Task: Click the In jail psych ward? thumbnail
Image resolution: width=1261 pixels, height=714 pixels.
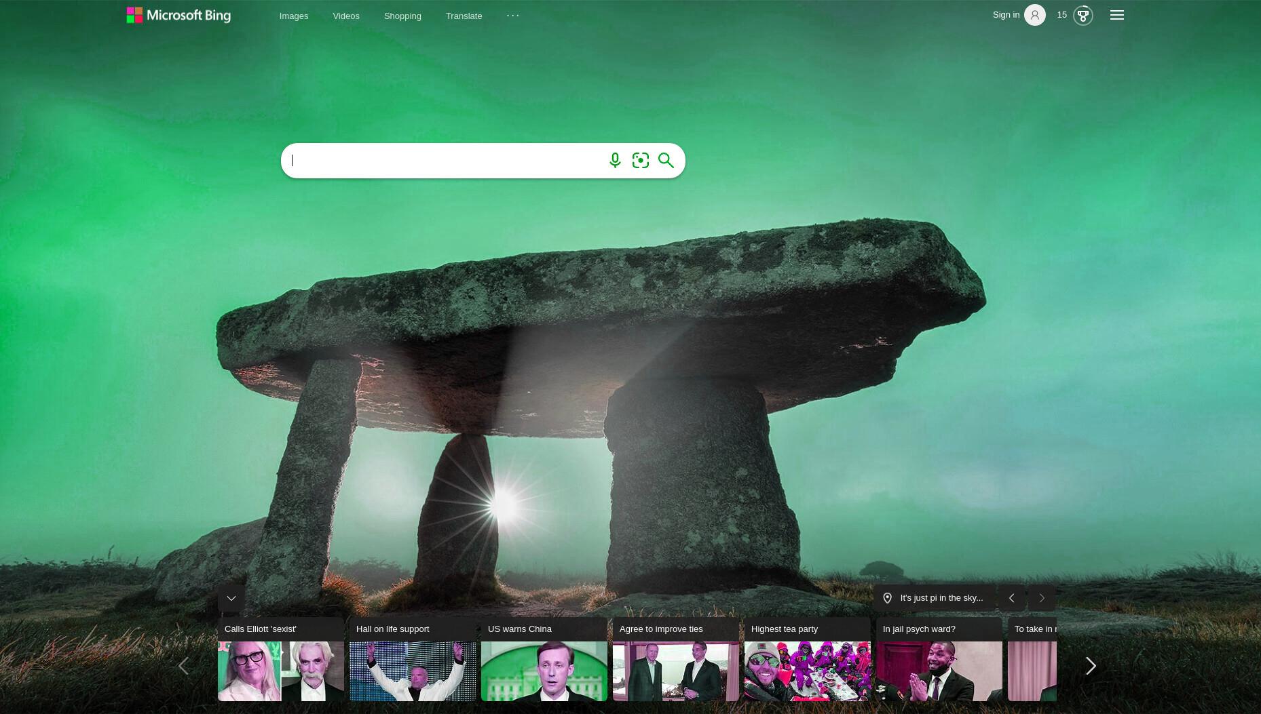Action: [x=939, y=671]
